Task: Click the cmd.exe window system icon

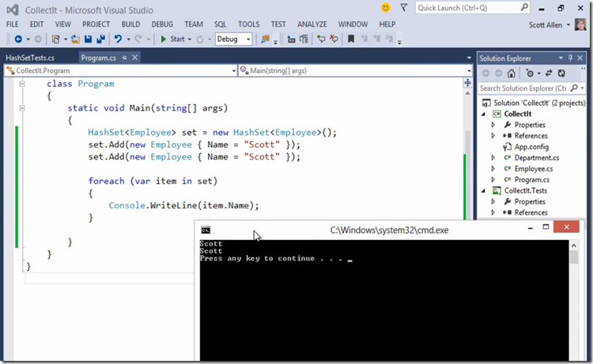Action: point(206,230)
